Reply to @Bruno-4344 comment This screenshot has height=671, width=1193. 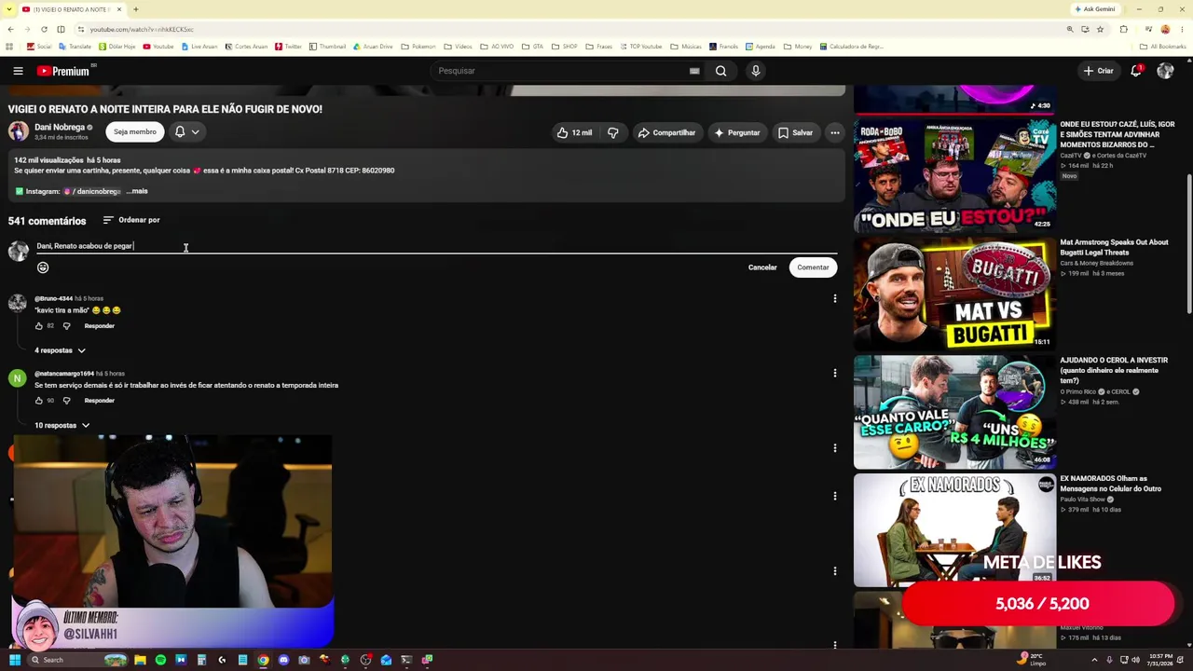click(100, 326)
